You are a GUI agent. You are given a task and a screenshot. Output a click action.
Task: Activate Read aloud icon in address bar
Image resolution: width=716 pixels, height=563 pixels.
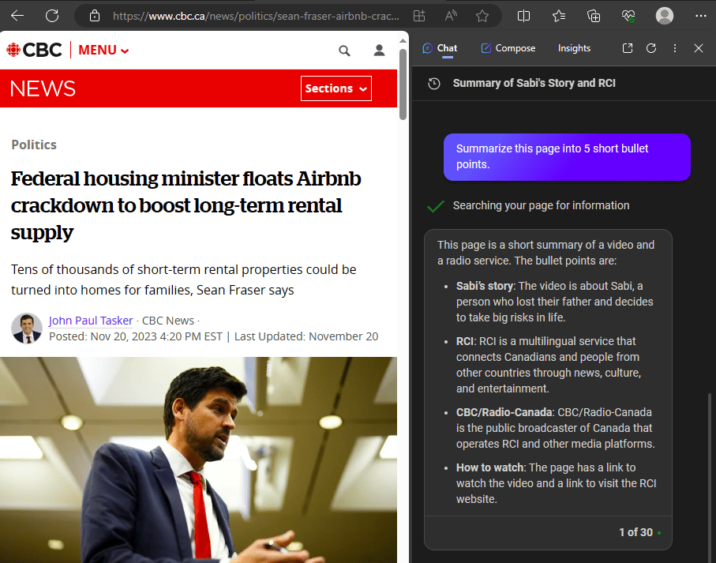[451, 16]
